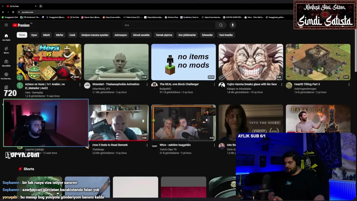The image size is (357, 201).
Task: Open the OtherWorld_VFX channel avatar
Action: pyautogui.click(x=87, y=85)
